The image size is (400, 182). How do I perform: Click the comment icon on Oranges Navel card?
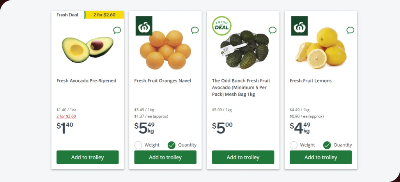(195, 30)
